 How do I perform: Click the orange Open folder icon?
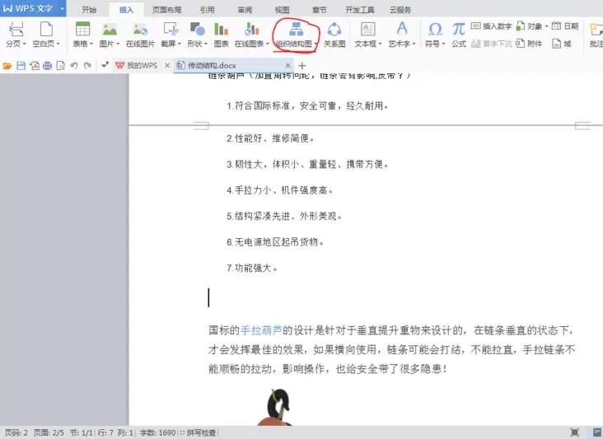pyautogui.click(x=7, y=66)
